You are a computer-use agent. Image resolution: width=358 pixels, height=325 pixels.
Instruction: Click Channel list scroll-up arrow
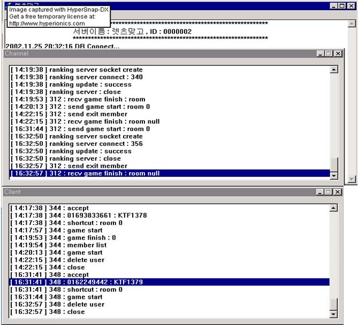(x=334, y=69)
